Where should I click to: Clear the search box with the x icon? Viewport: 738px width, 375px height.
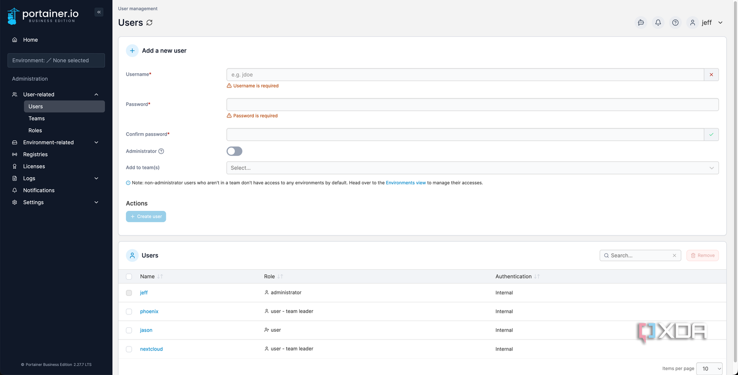tap(675, 256)
